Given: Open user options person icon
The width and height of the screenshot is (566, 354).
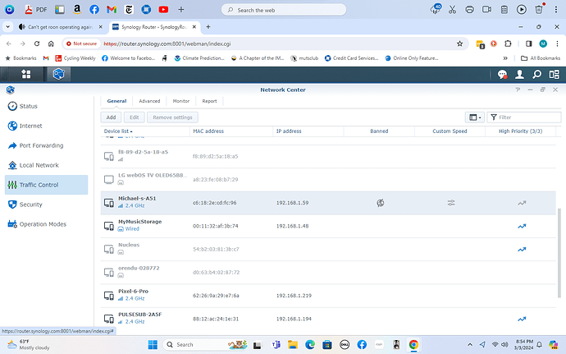Looking at the screenshot, I should pyautogui.click(x=519, y=75).
